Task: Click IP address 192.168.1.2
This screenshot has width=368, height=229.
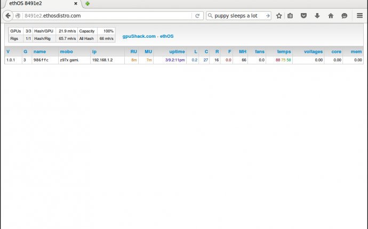Action: click(x=102, y=60)
